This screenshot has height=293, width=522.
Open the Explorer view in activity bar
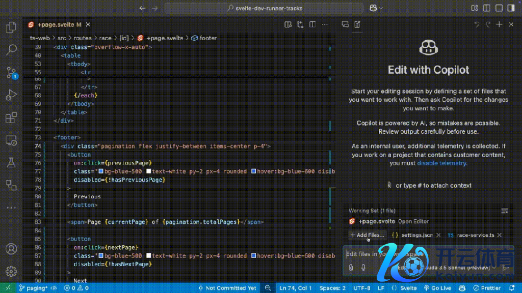coord(11,27)
